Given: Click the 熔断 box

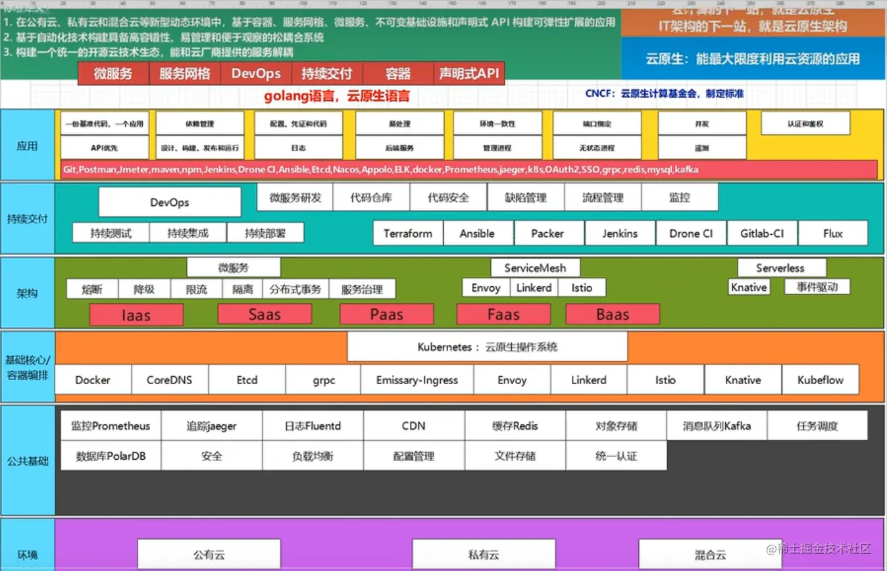Looking at the screenshot, I should pyautogui.click(x=92, y=289).
